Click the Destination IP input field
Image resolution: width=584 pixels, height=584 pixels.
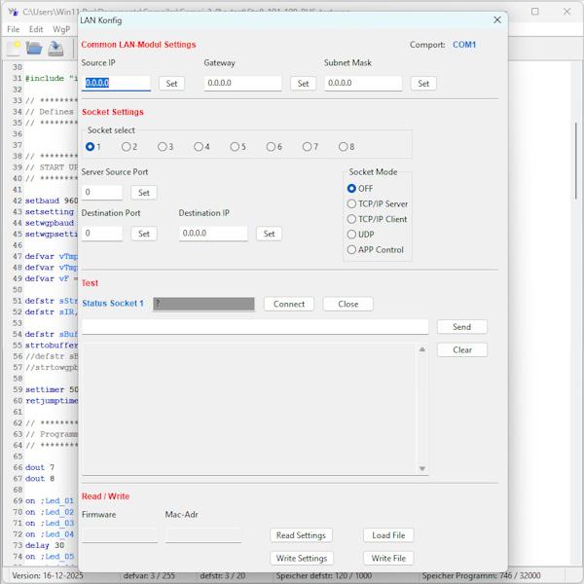pyautogui.click(x=213, y=234)
